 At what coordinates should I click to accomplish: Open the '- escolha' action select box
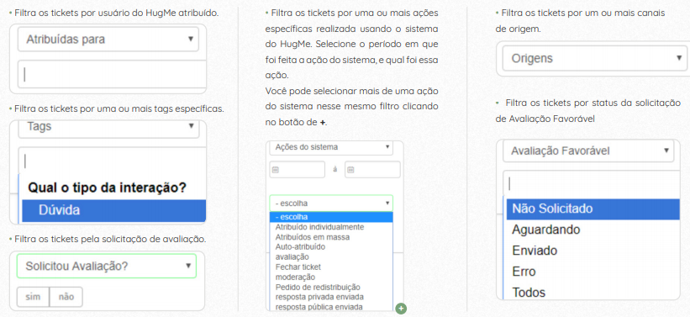click(x=331, y=203)
